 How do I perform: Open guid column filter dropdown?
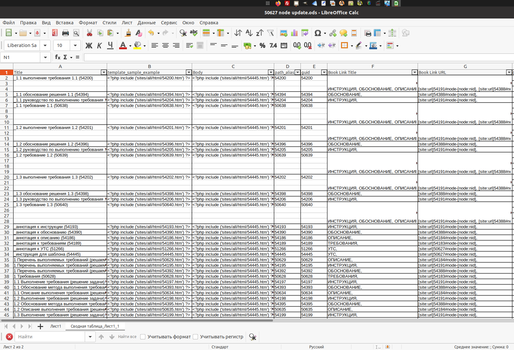(x=324, y=72)
